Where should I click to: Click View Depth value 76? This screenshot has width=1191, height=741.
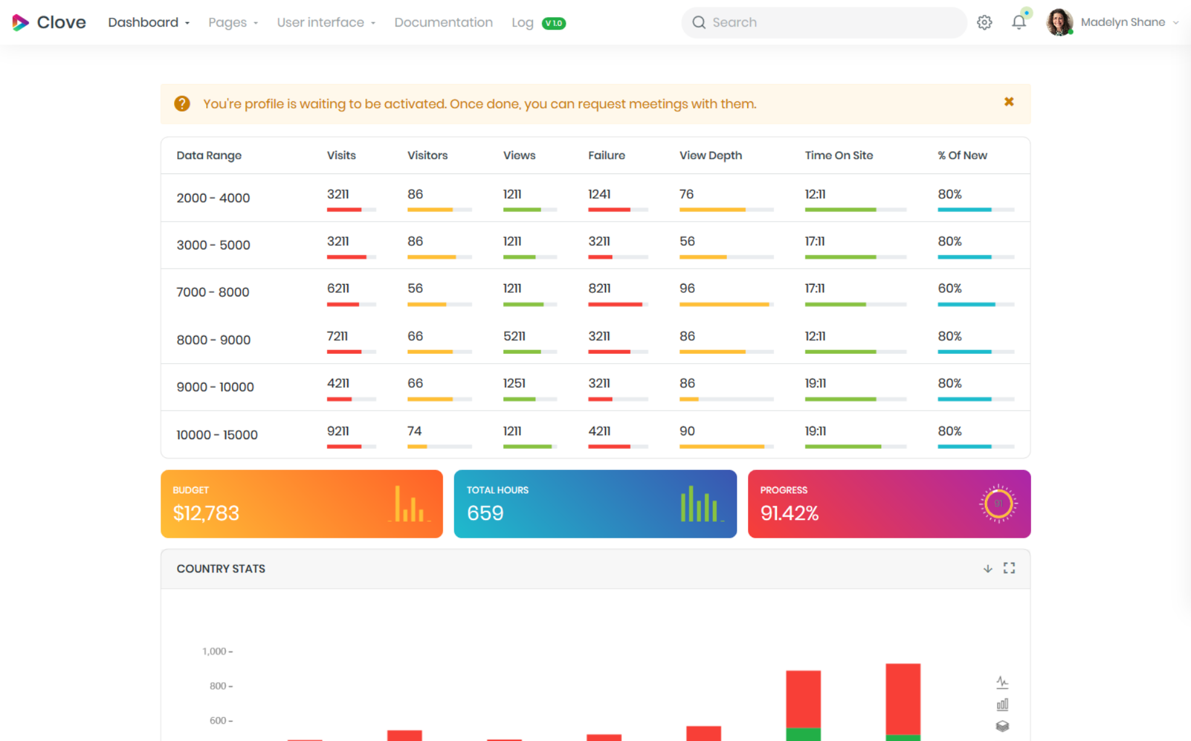[x=687, y=195]
